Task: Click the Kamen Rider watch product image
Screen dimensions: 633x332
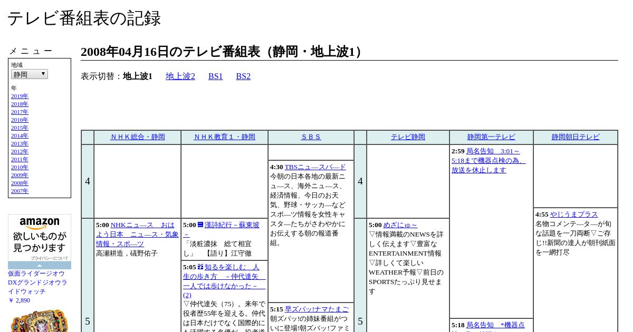Action: 40,320
